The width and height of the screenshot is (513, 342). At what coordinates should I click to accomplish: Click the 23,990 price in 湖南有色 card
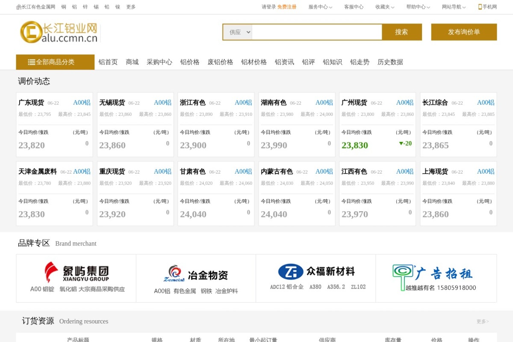(274, 145)
